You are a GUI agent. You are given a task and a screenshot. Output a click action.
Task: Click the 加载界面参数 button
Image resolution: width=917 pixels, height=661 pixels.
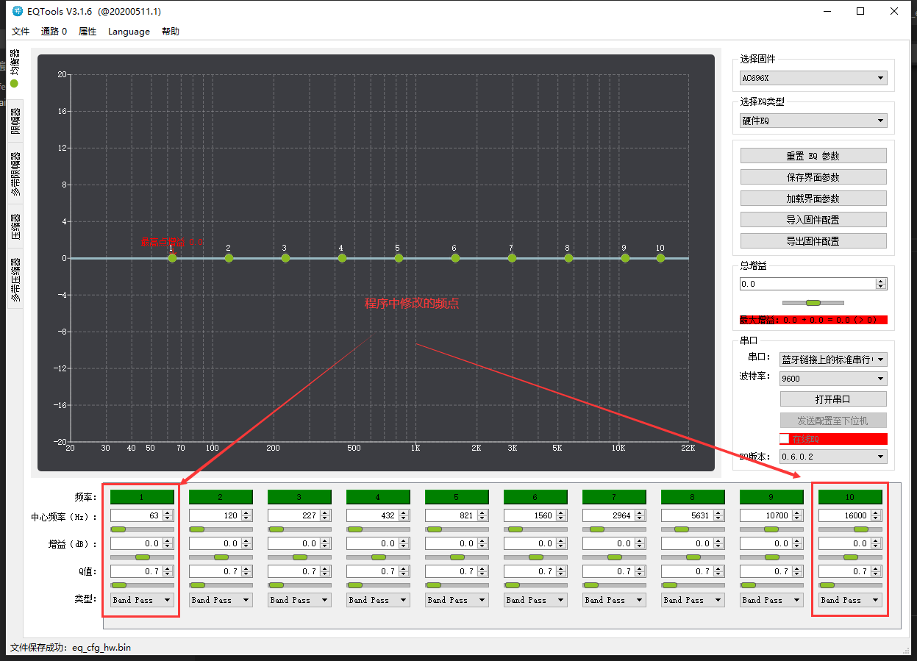click(813, 199)
